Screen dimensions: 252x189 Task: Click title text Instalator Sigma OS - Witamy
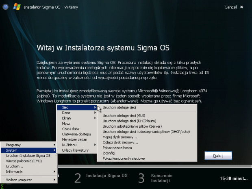click(51, 7)
